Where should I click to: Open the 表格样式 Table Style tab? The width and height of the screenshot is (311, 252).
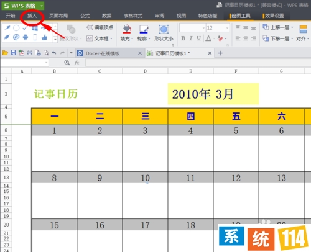tap(133, 16)
